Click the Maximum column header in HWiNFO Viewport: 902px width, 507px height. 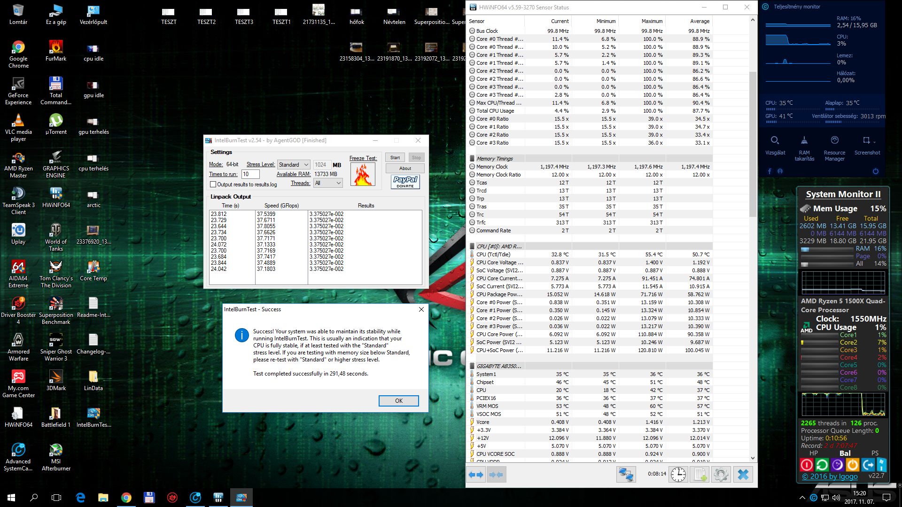click(x=642, y=21)
